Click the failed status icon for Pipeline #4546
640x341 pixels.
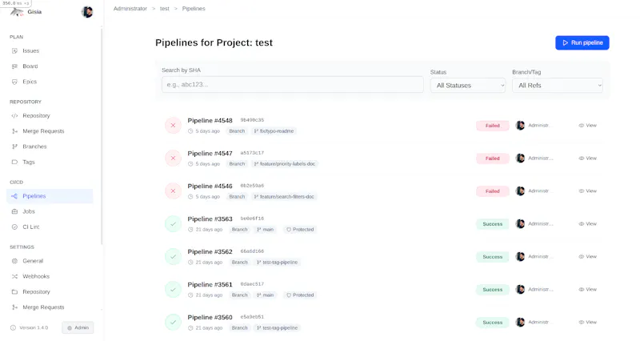(x=173, y=191)
